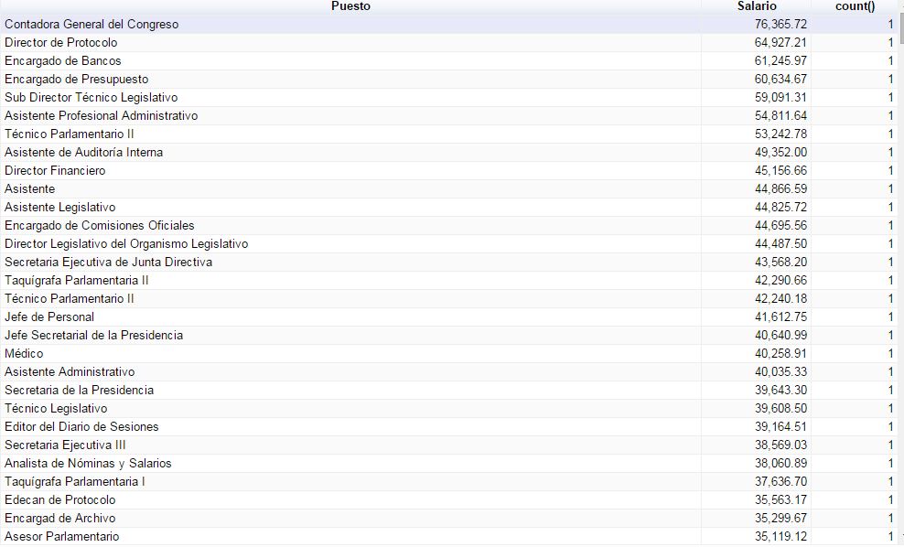The image size is (904, 547).
Task: Click the Director Financiero cell
Action: (55, 171)
